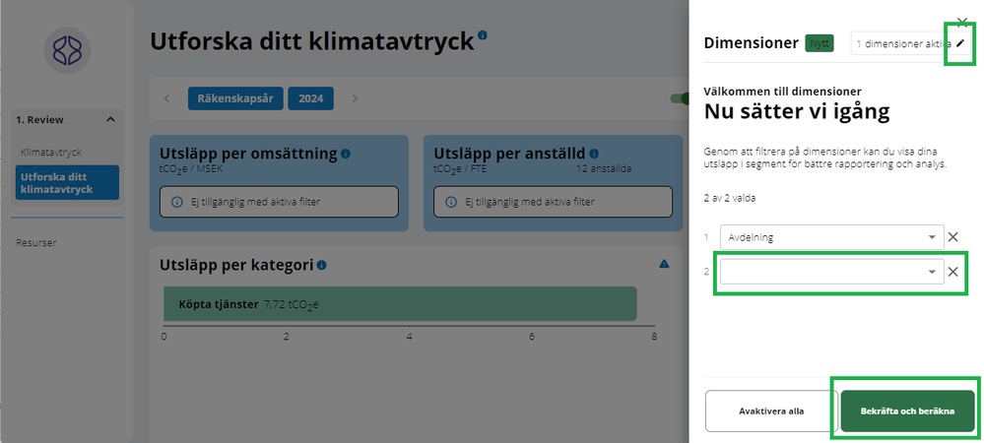
Task: Click info icon next to page title
Action: tap(483, 36)
